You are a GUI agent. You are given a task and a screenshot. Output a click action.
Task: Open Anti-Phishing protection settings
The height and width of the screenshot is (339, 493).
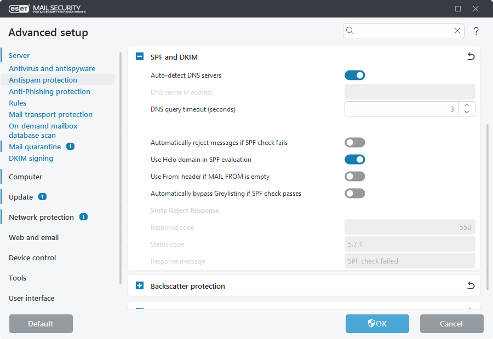(x=49, y=91)
